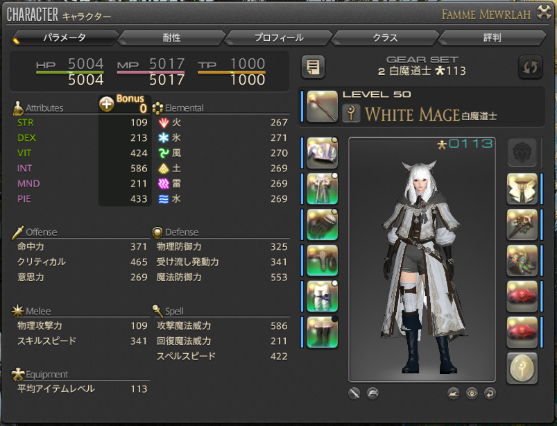Click the White Mage soul crystal slot
The width and height of the screenshot is (557, 426).
pos(522,368)
